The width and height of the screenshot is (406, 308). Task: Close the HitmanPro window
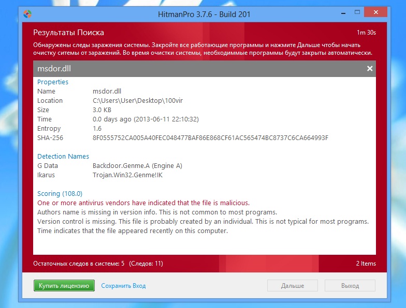pyautogui.click(x=376, y=12)
